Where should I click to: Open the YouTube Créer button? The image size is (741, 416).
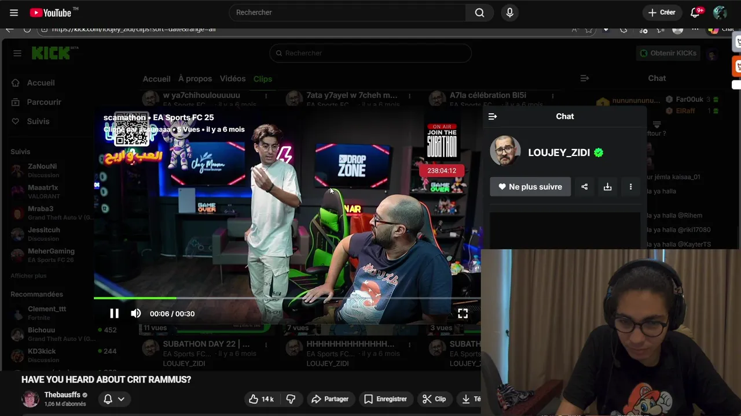pos(662,12)
